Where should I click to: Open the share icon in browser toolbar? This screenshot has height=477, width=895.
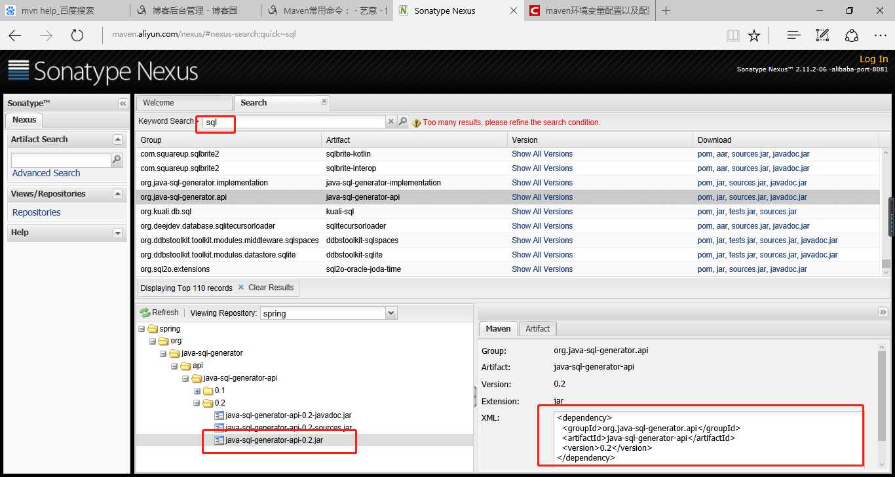click(x=851, y=35)
